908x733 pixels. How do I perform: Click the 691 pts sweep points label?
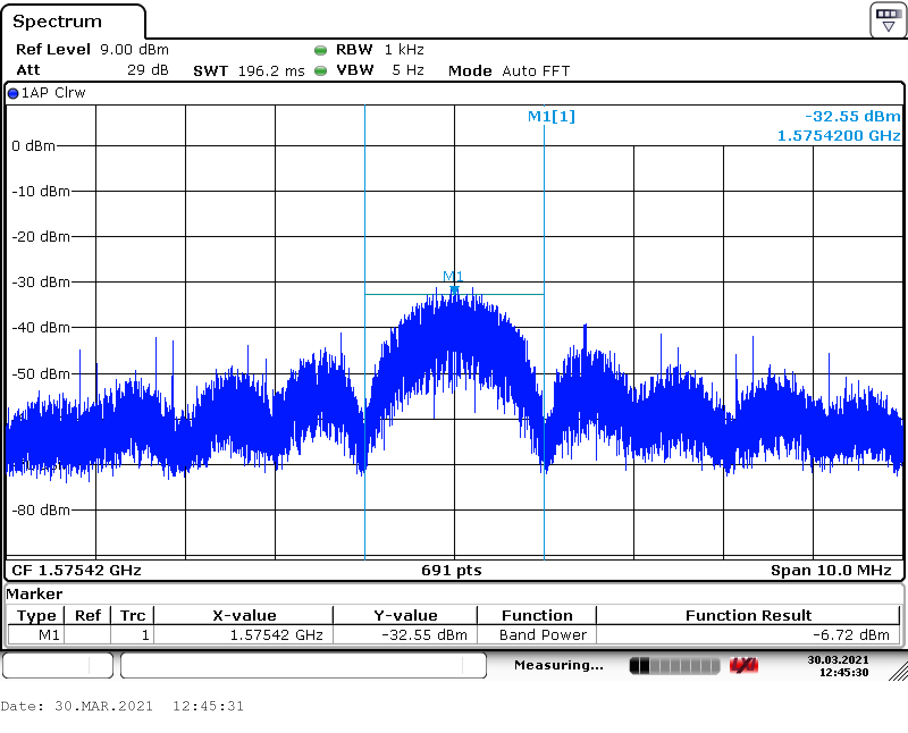click(x=451, y=570)
